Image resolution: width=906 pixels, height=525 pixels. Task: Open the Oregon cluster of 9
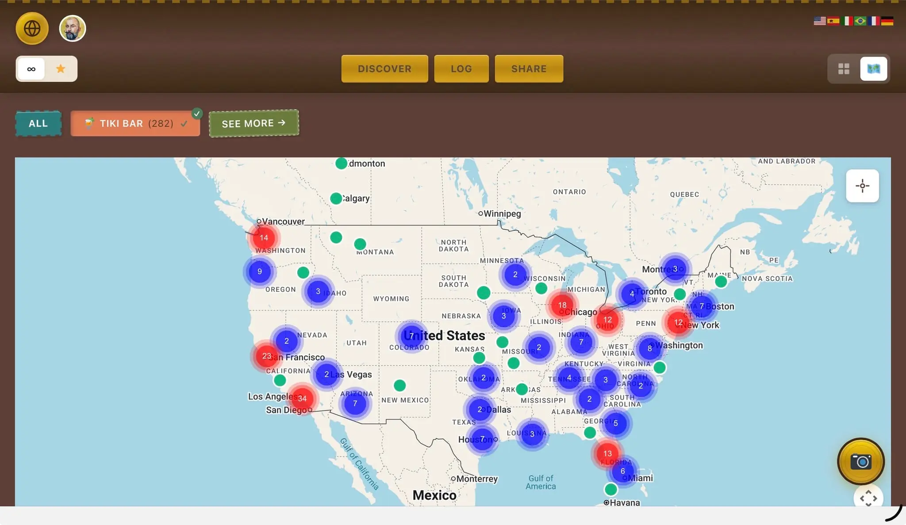[260, 272]
